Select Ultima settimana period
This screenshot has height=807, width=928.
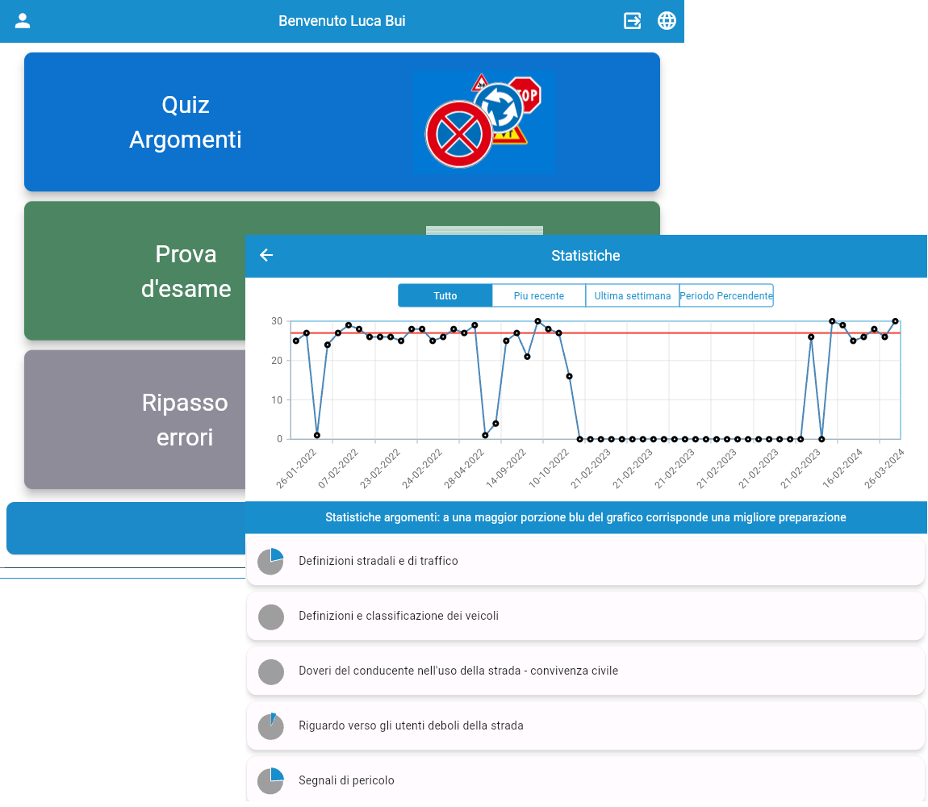pos(632,296)
